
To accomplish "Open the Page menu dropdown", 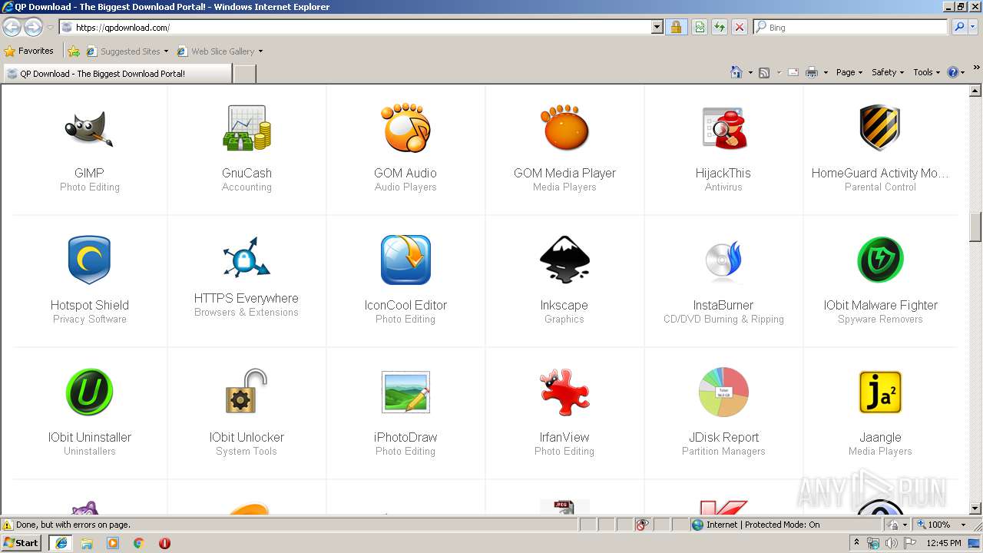I will point(849,72).
